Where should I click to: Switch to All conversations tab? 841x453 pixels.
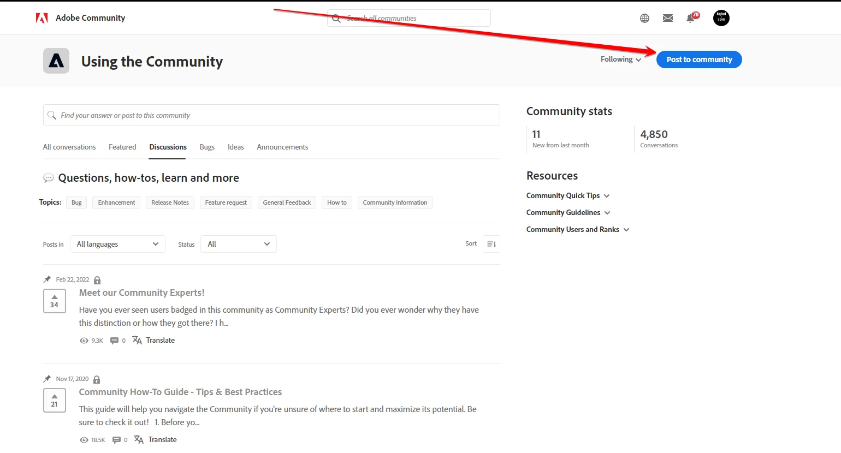(69, 147)
